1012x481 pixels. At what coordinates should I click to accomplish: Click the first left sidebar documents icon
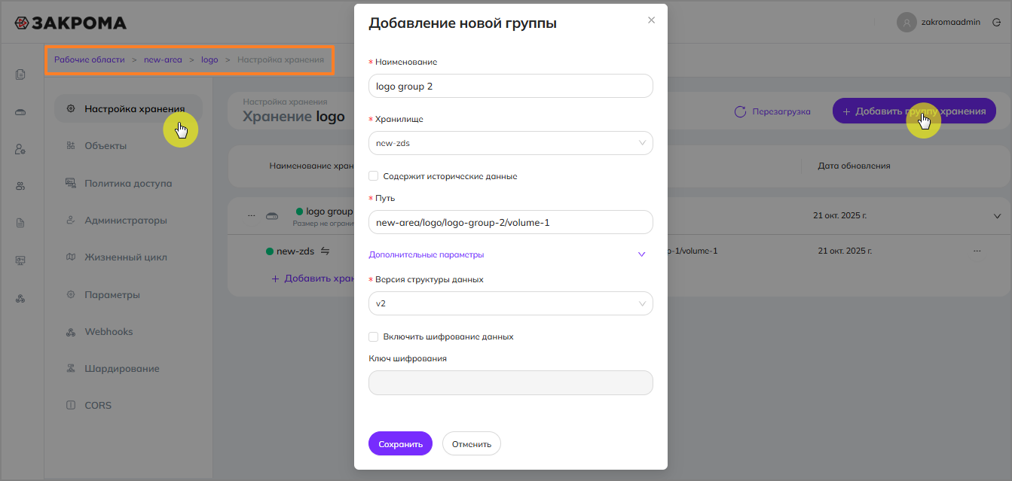point(20,75)
